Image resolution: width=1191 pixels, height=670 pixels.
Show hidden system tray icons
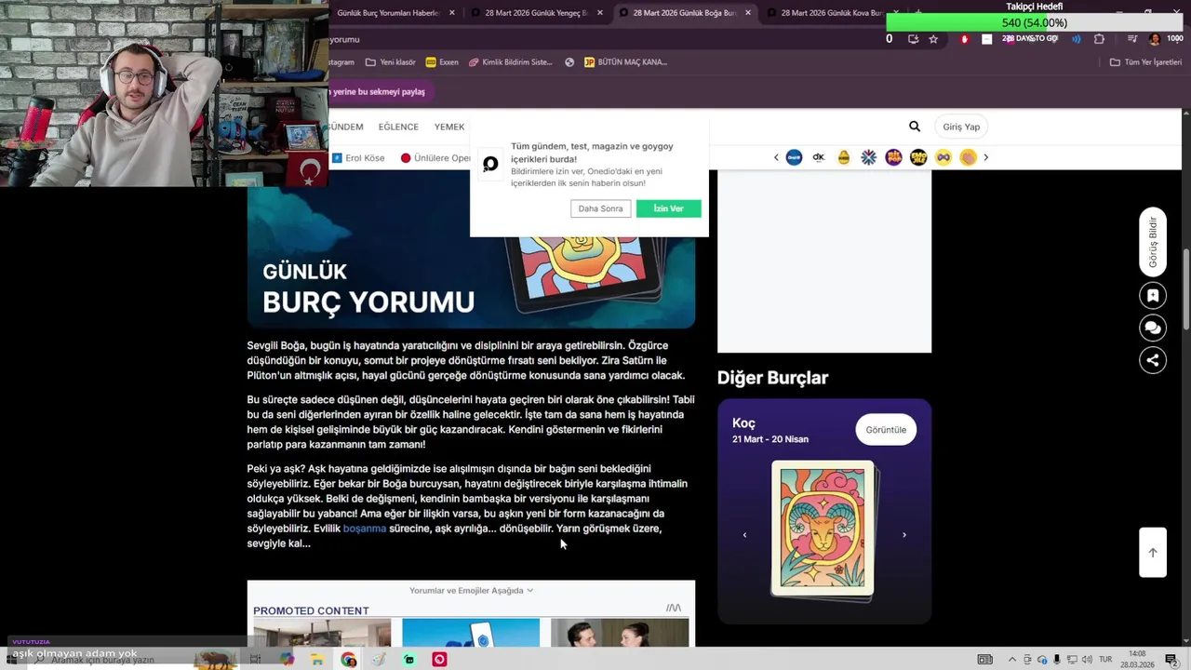coord(1012,660)
